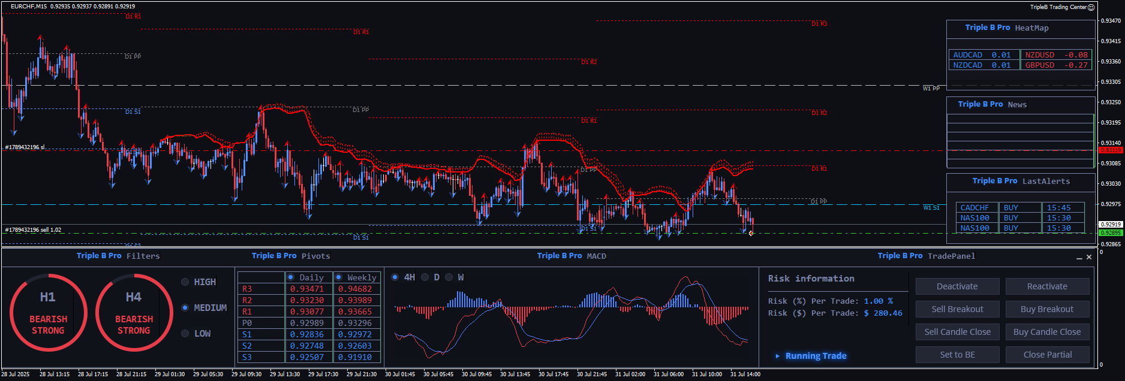Close the TradePanel with the X icon
The image size is (1125, 381).
[1089, 257]
